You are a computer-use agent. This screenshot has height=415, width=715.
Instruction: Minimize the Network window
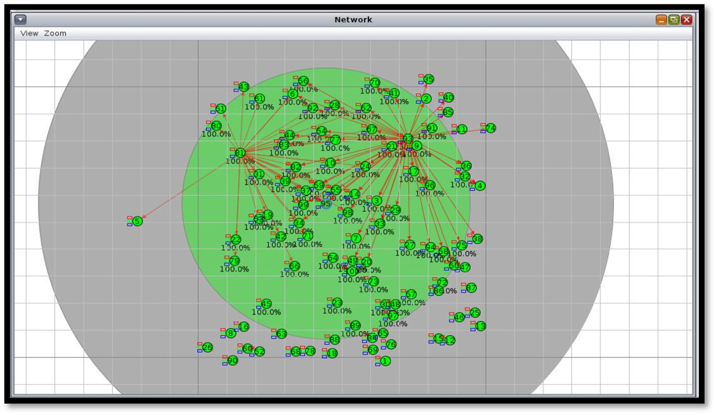pyautogui.click(x=661, y=20)
